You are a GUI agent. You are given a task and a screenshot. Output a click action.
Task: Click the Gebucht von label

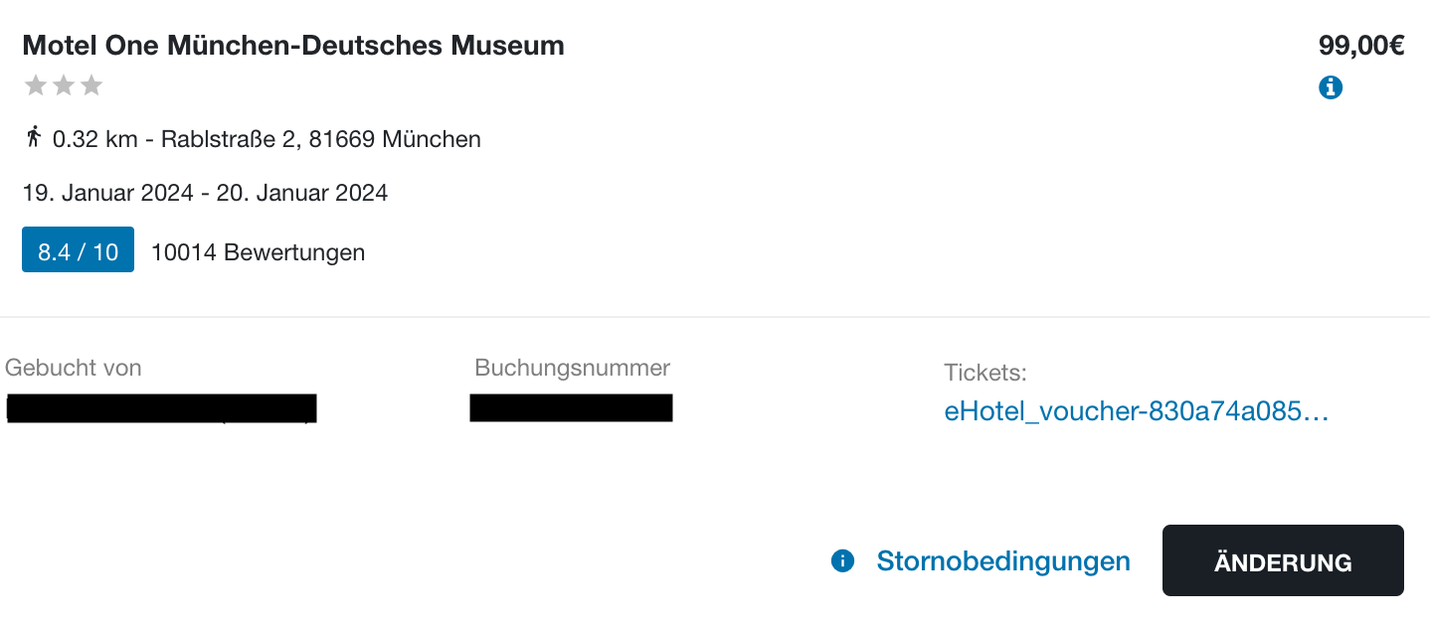[x=74, y=368]
